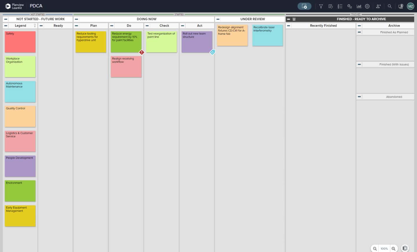Image resolution: width=417 pixels, height=252 pixels.
Task: Click the add new card button
Action: click(304, 6)
